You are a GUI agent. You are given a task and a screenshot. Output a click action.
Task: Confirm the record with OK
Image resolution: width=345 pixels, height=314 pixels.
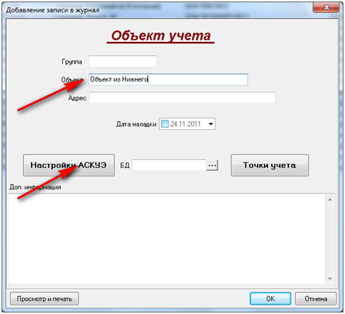tap(270, 298)
